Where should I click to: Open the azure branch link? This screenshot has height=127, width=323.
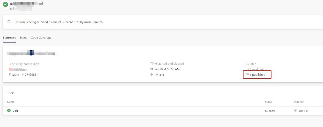(x=15, y=75)
